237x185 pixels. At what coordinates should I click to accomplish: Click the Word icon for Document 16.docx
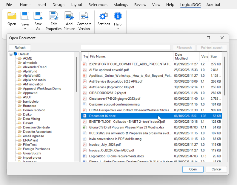coord(84,116)
